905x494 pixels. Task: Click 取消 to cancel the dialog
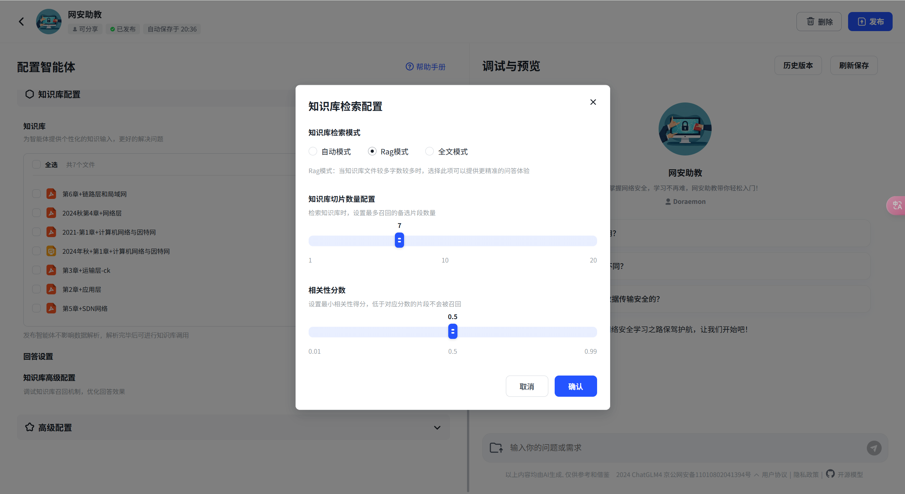coord(527,386)
